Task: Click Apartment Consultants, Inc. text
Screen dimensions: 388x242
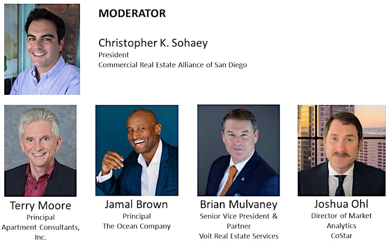Action: click(x=40, y=232)
